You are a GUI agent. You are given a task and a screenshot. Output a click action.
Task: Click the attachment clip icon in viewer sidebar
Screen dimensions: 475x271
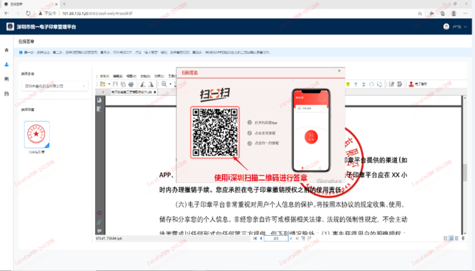pos(99,222)
